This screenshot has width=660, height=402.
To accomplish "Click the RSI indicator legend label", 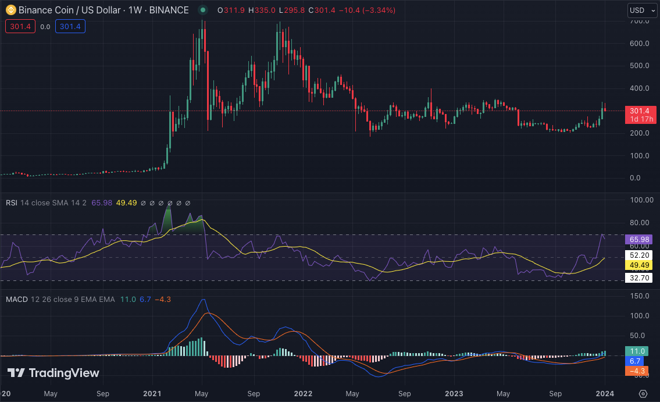I will point(12,203).
